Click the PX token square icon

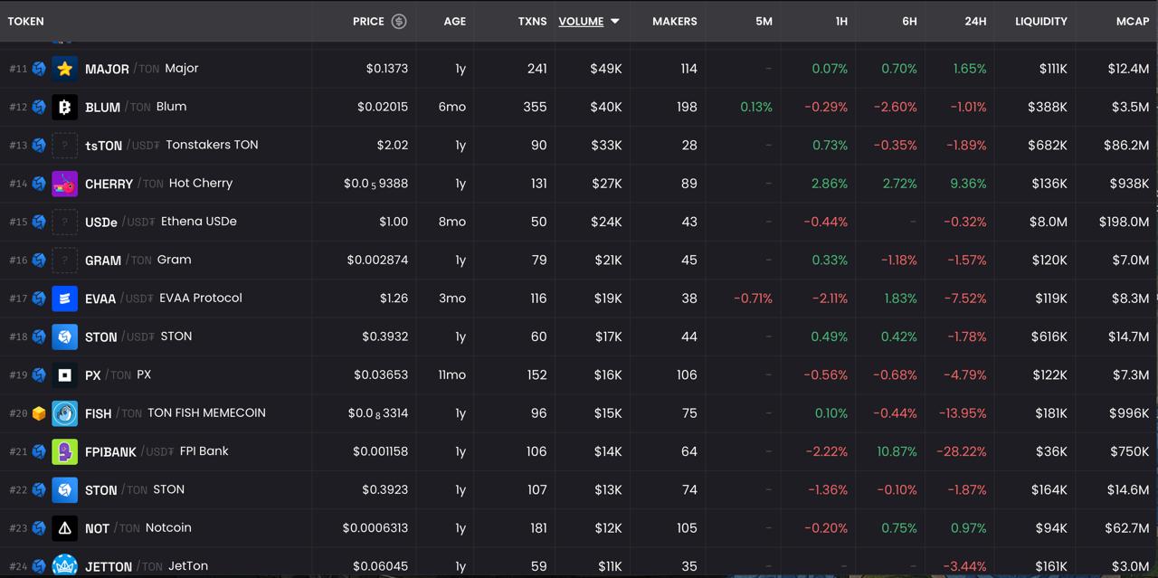tap(64, 374)
